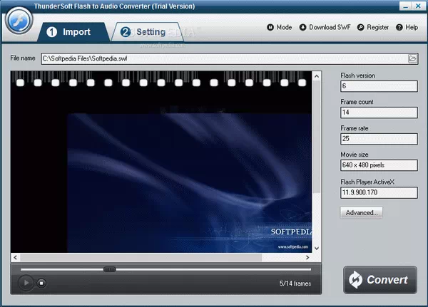Start conversion with the Convert button
The image size is (428, 307).
(380, 280)
